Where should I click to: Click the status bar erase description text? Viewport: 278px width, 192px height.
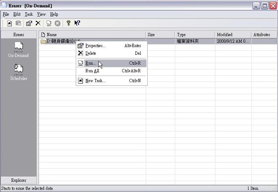coord(27,188)
